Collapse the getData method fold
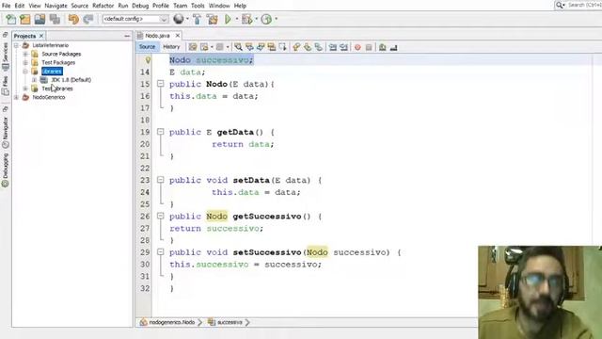The width and height of the screenshot is (602, 339). coord(161,132)
